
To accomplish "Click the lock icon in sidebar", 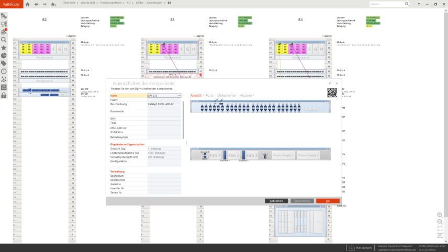I will [x=4, y=95].
